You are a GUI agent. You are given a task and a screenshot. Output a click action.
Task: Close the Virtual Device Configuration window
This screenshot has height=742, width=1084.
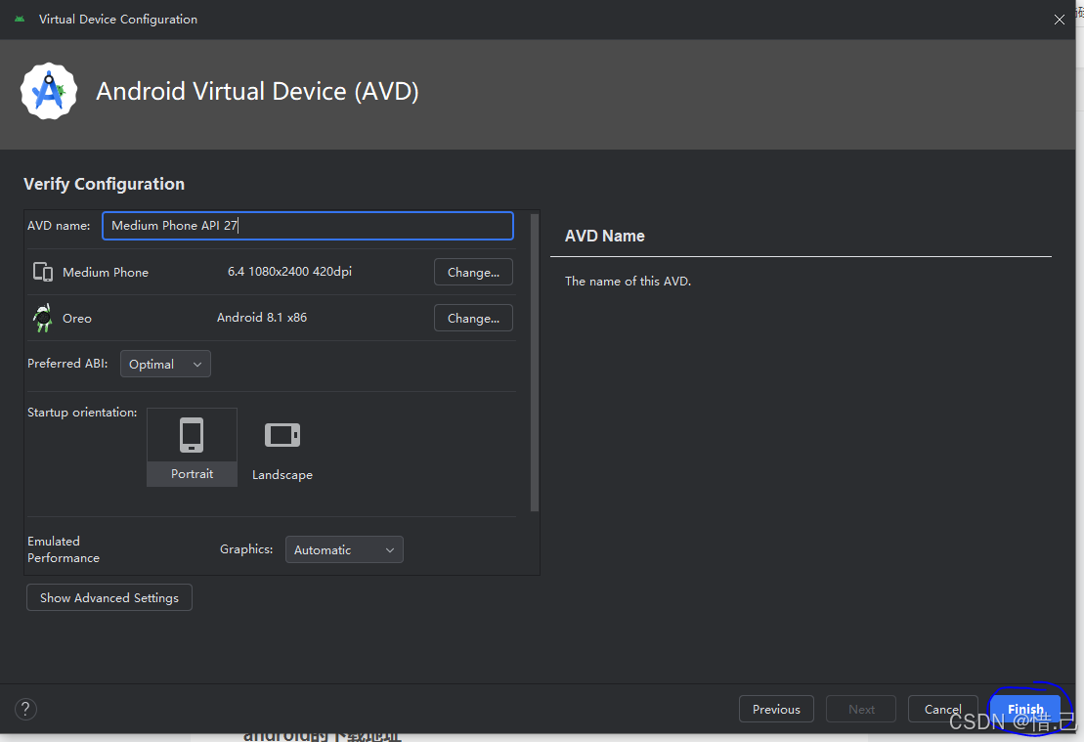pyautogui.click(x=1060, y=20)
